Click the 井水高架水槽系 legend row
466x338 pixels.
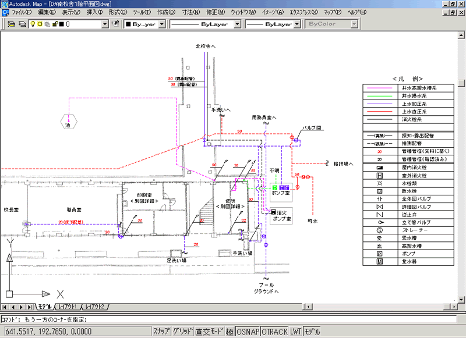pos(408,88)
